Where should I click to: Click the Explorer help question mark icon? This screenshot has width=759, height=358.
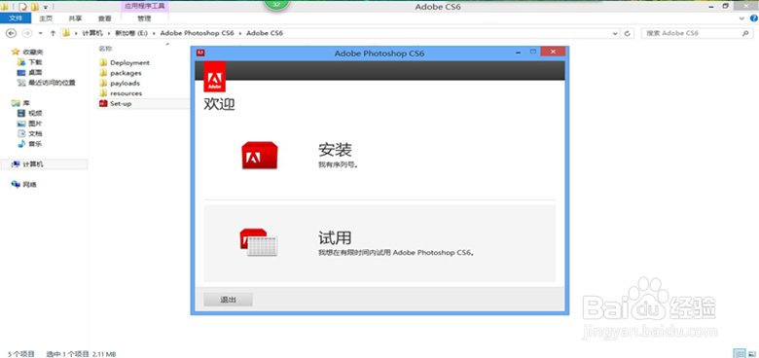[754, 18]
